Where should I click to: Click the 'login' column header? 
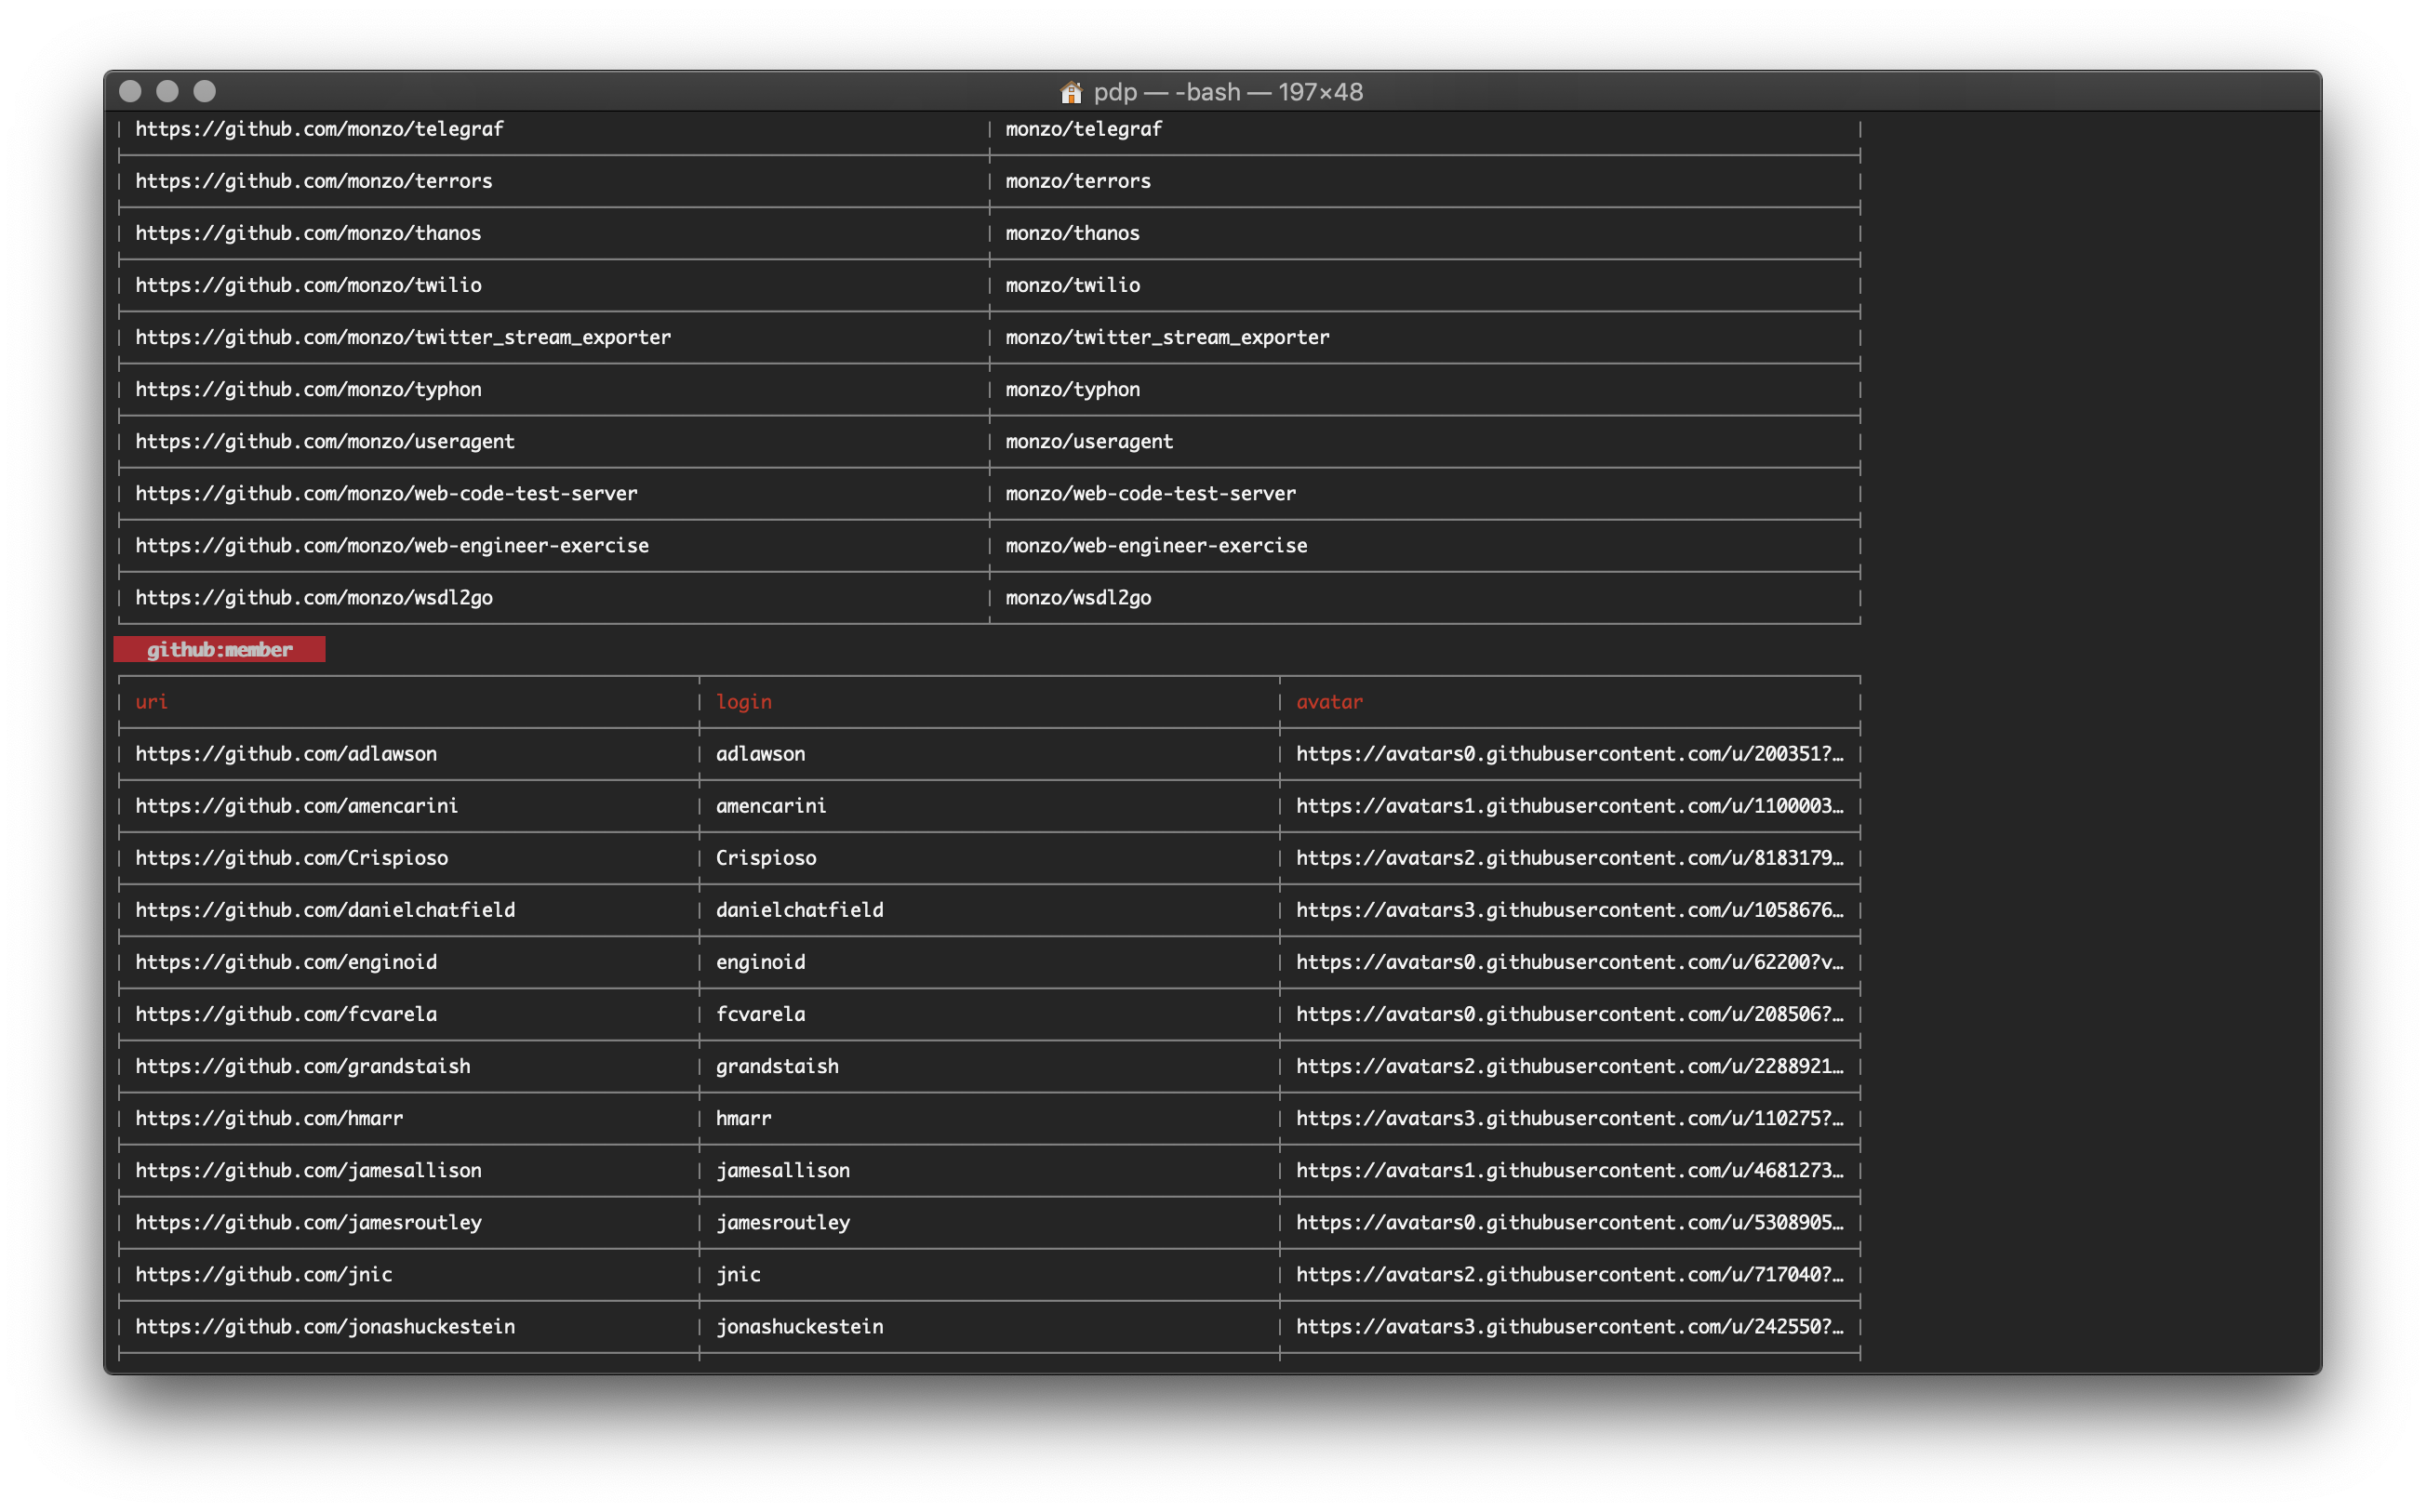click(x=743, y=702)
